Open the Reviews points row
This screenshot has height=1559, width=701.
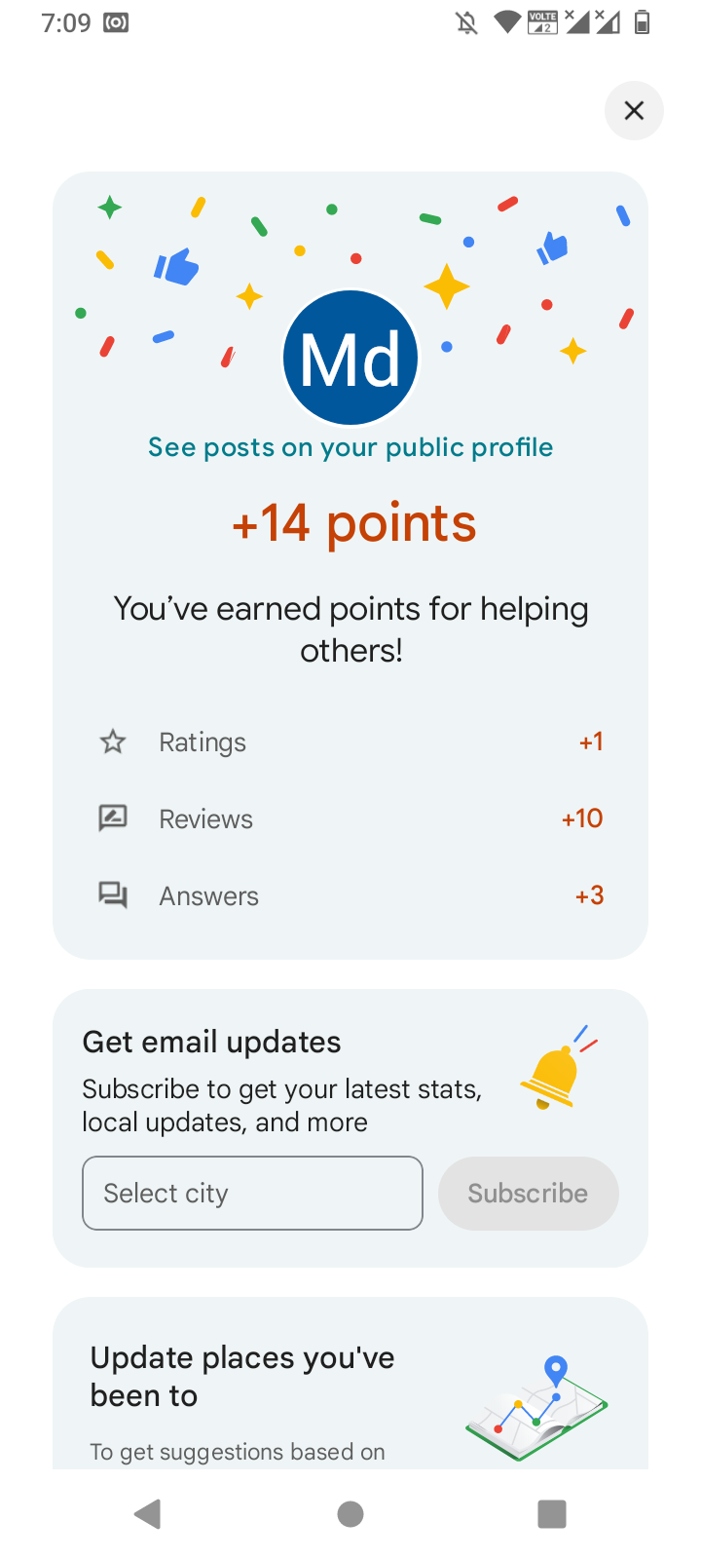click(350, 818)
